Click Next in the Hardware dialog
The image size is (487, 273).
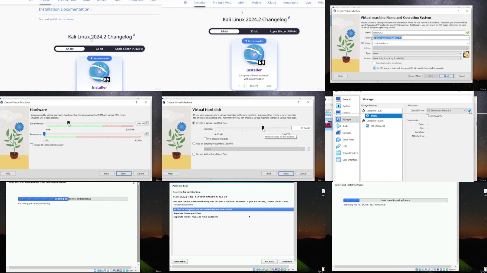pyautogui.click(x=124, y=174)
